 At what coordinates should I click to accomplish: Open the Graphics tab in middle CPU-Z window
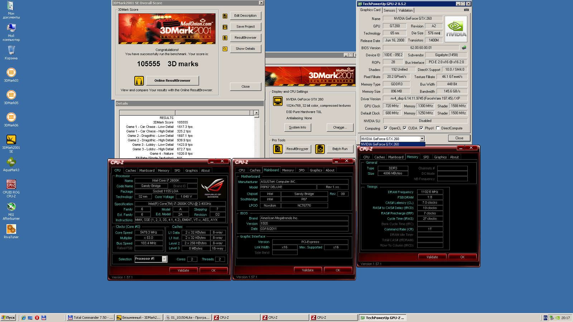click(x=316, y=170)
